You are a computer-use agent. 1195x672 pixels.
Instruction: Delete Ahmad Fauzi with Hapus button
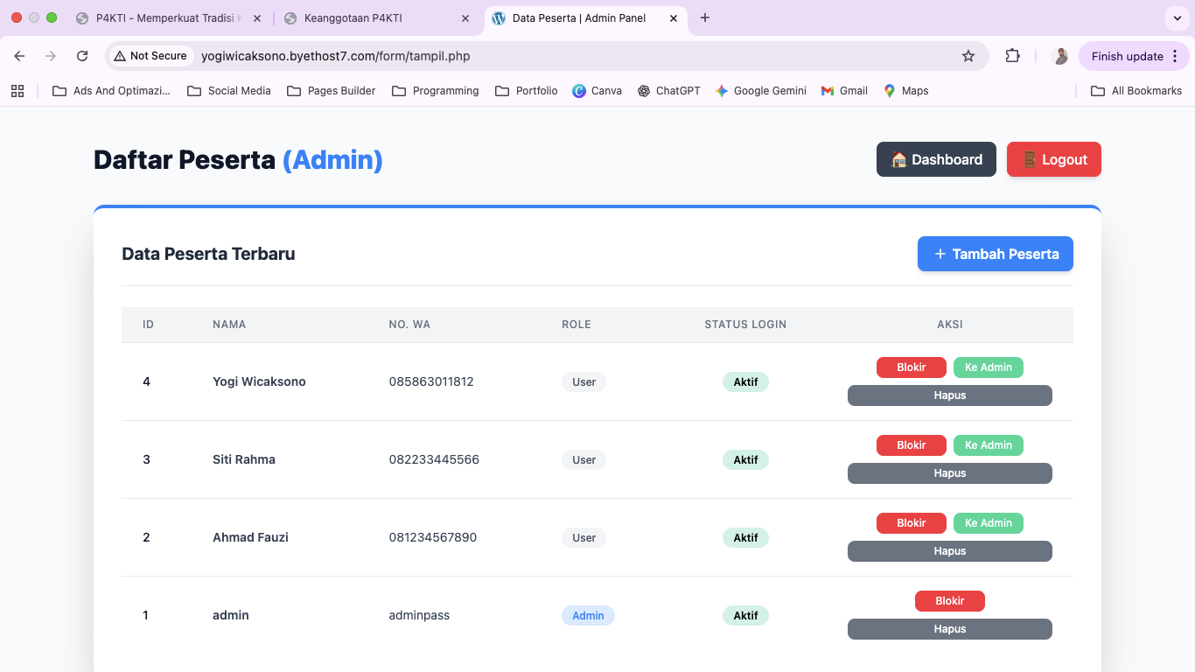coord(949,551)
